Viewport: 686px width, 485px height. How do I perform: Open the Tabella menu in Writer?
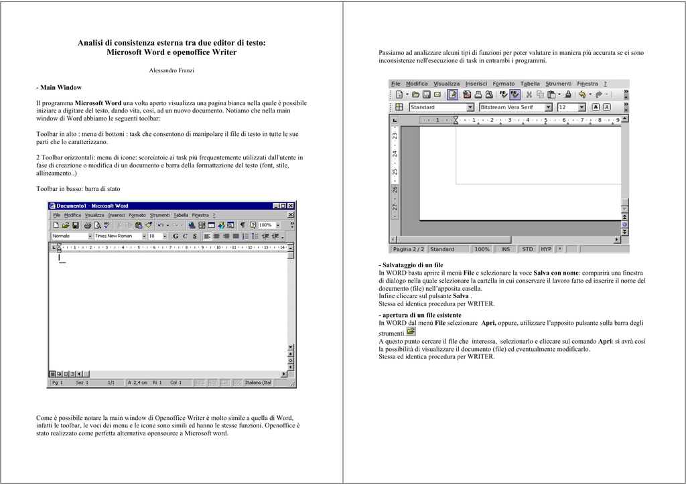point(530,84)
